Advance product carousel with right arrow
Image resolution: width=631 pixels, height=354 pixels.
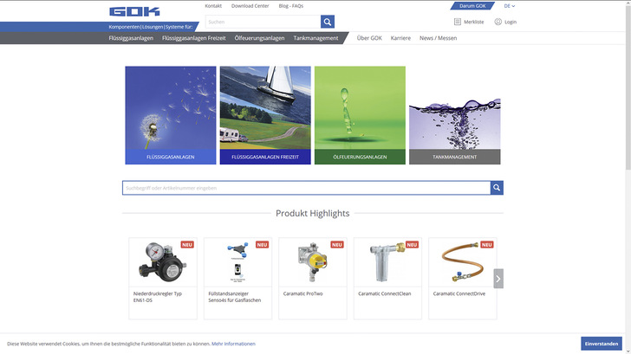tap(498, 279)
